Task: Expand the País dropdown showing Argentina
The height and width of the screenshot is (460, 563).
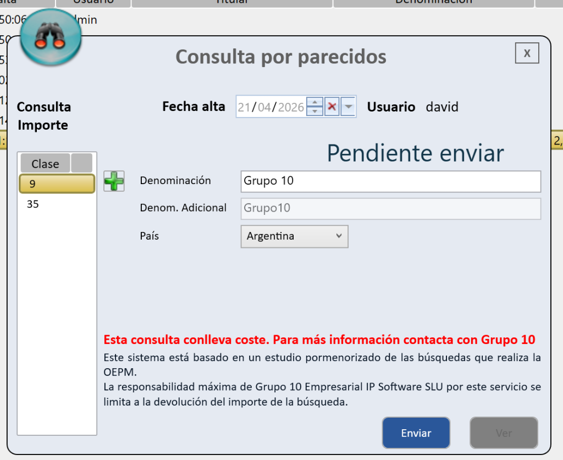Action: coord(294,236)
